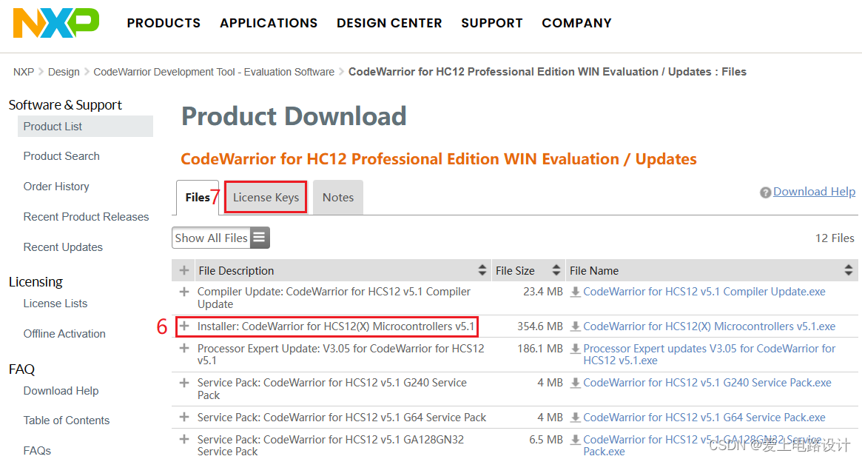Click the 186.1 MB file size cell
Image resolution: width=862 pixels, height=459 pixels.
point(540,349)
